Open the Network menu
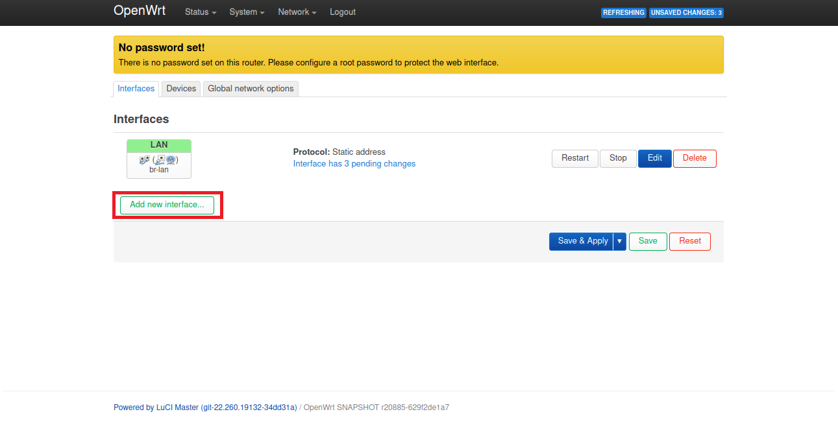The image size is (838, 425). point(297,12)
